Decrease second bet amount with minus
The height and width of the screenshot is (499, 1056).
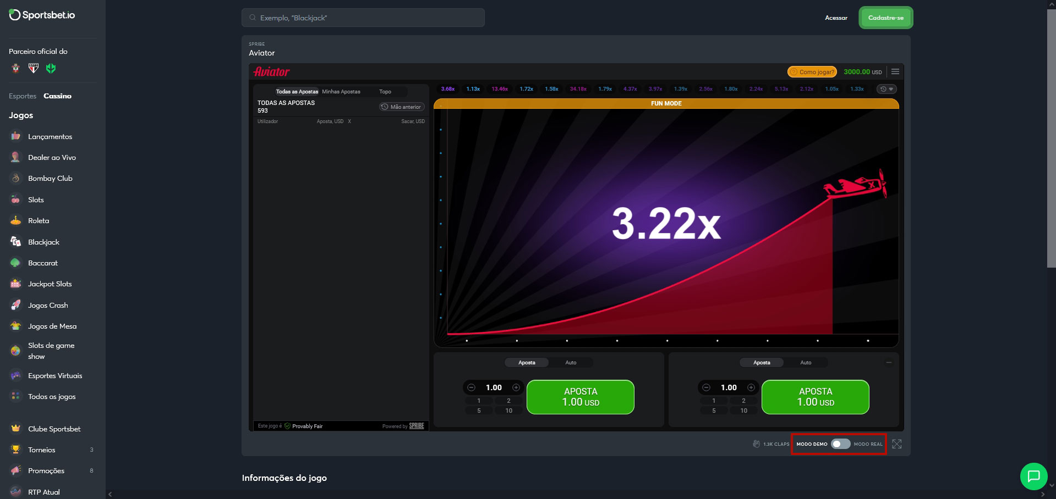(706, 387)
